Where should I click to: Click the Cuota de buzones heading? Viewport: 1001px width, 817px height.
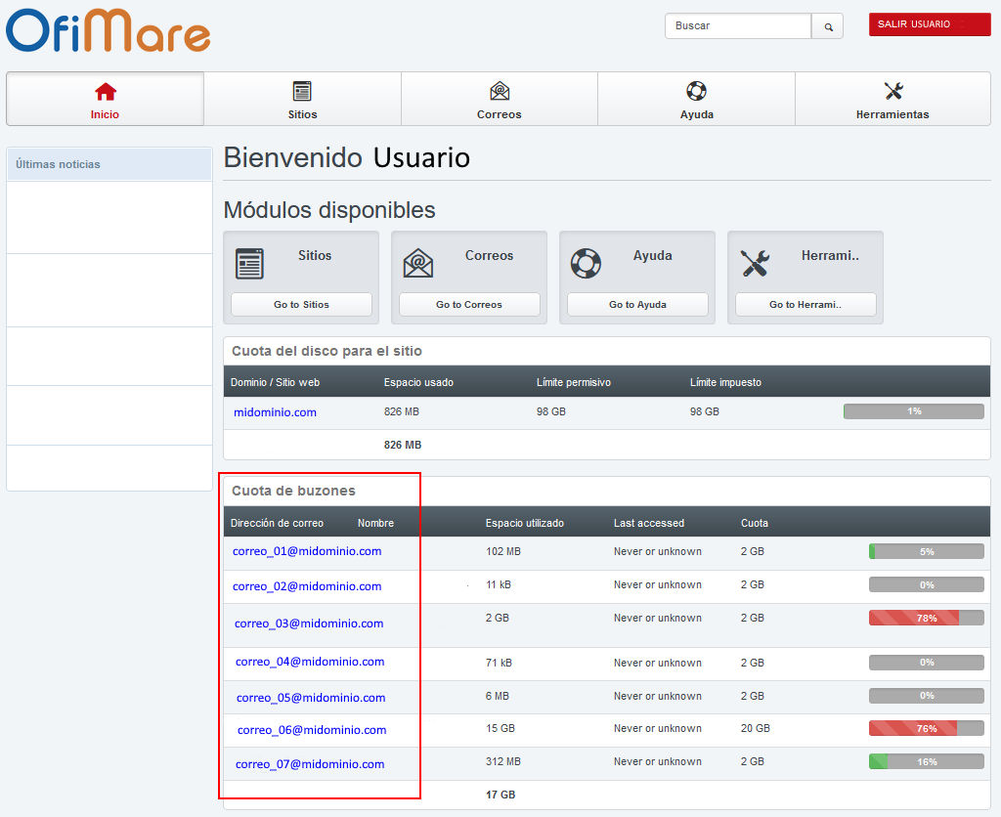[x=293, y=491]
